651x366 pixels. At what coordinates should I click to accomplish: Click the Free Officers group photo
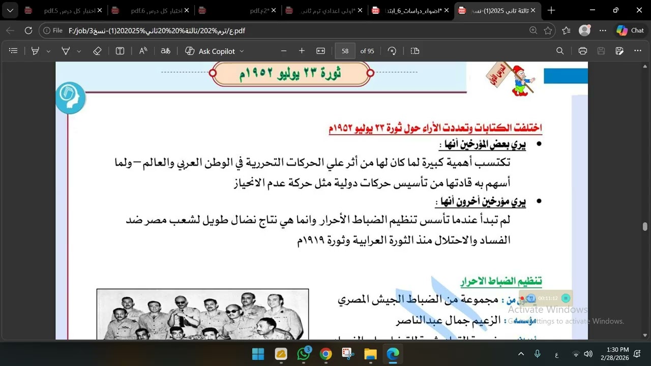coord(202,314)
